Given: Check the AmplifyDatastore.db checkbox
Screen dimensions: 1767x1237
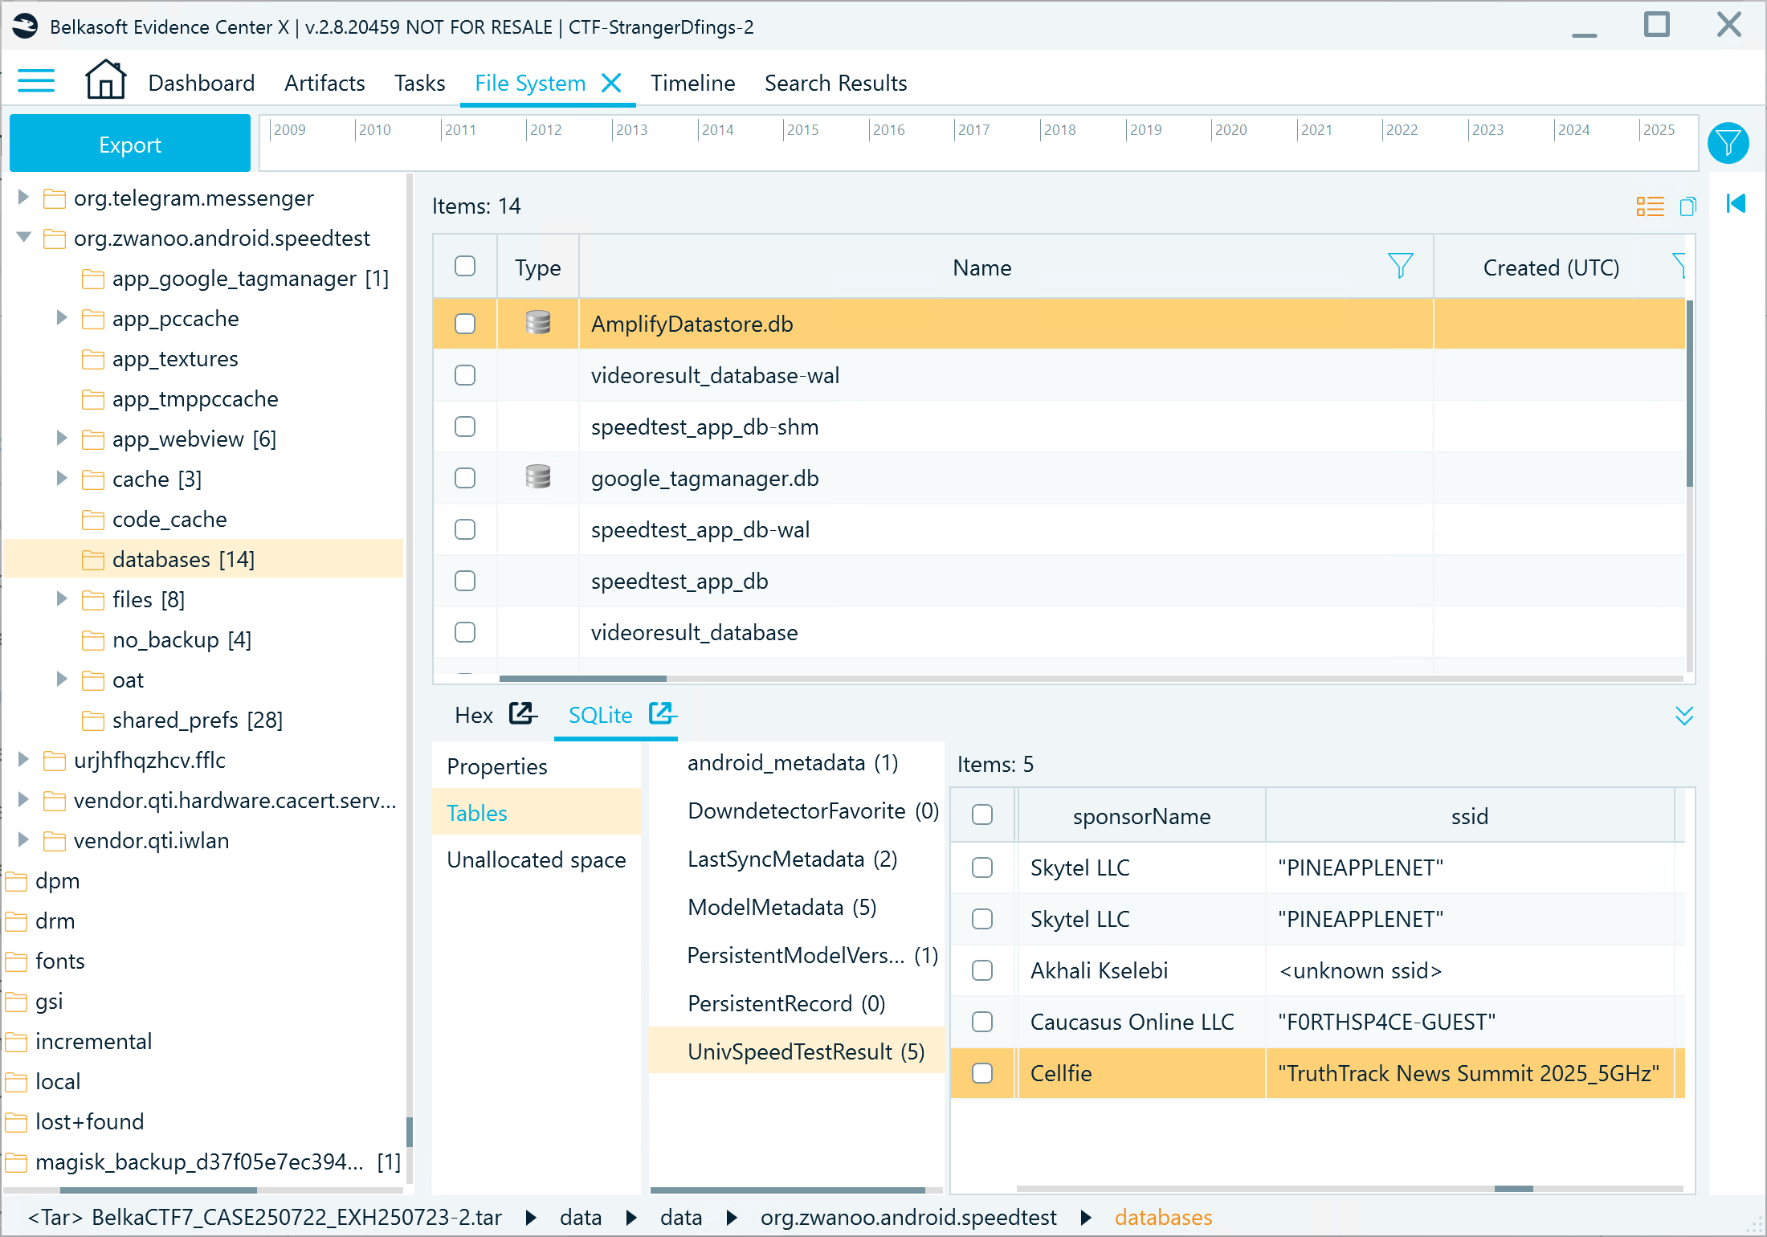Looking at the screenshot, I should [465, 324].
